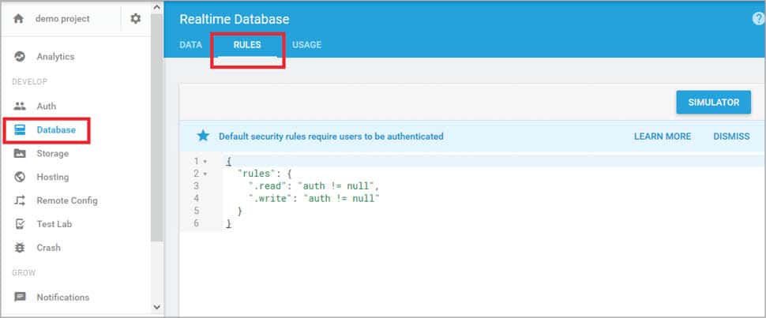Switch to the USAGE tab
The height and width of the screenshot is (318, 766).
[306, 45]
